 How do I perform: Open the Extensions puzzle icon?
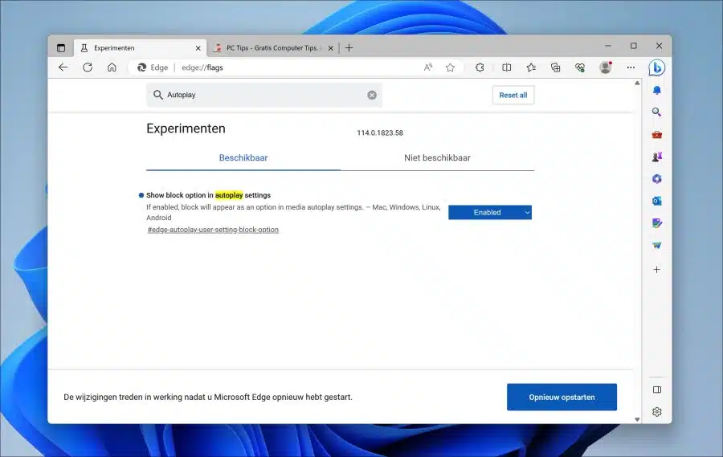coord(480,67)
